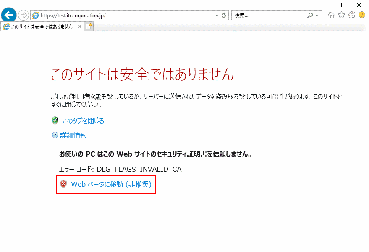Click the IE page icon in address bar

coord(35,15)
